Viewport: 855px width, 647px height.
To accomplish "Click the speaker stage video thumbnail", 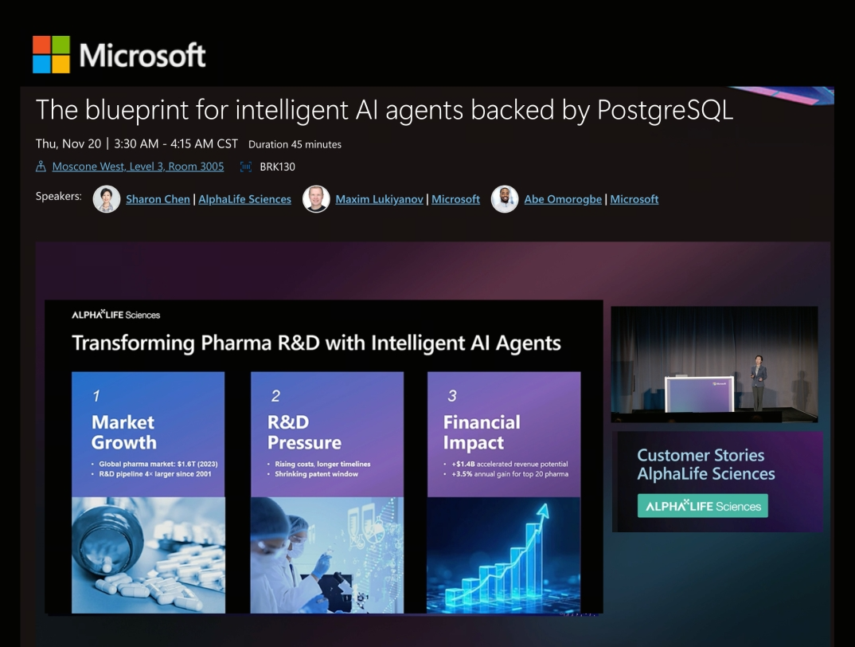I will 714,364.
